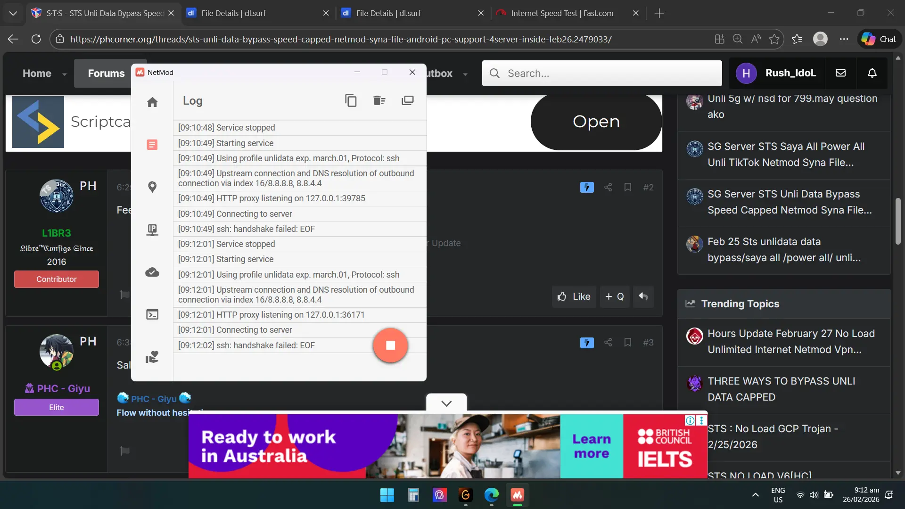Click the page vertical scrollbar thumb

(897, 222)
